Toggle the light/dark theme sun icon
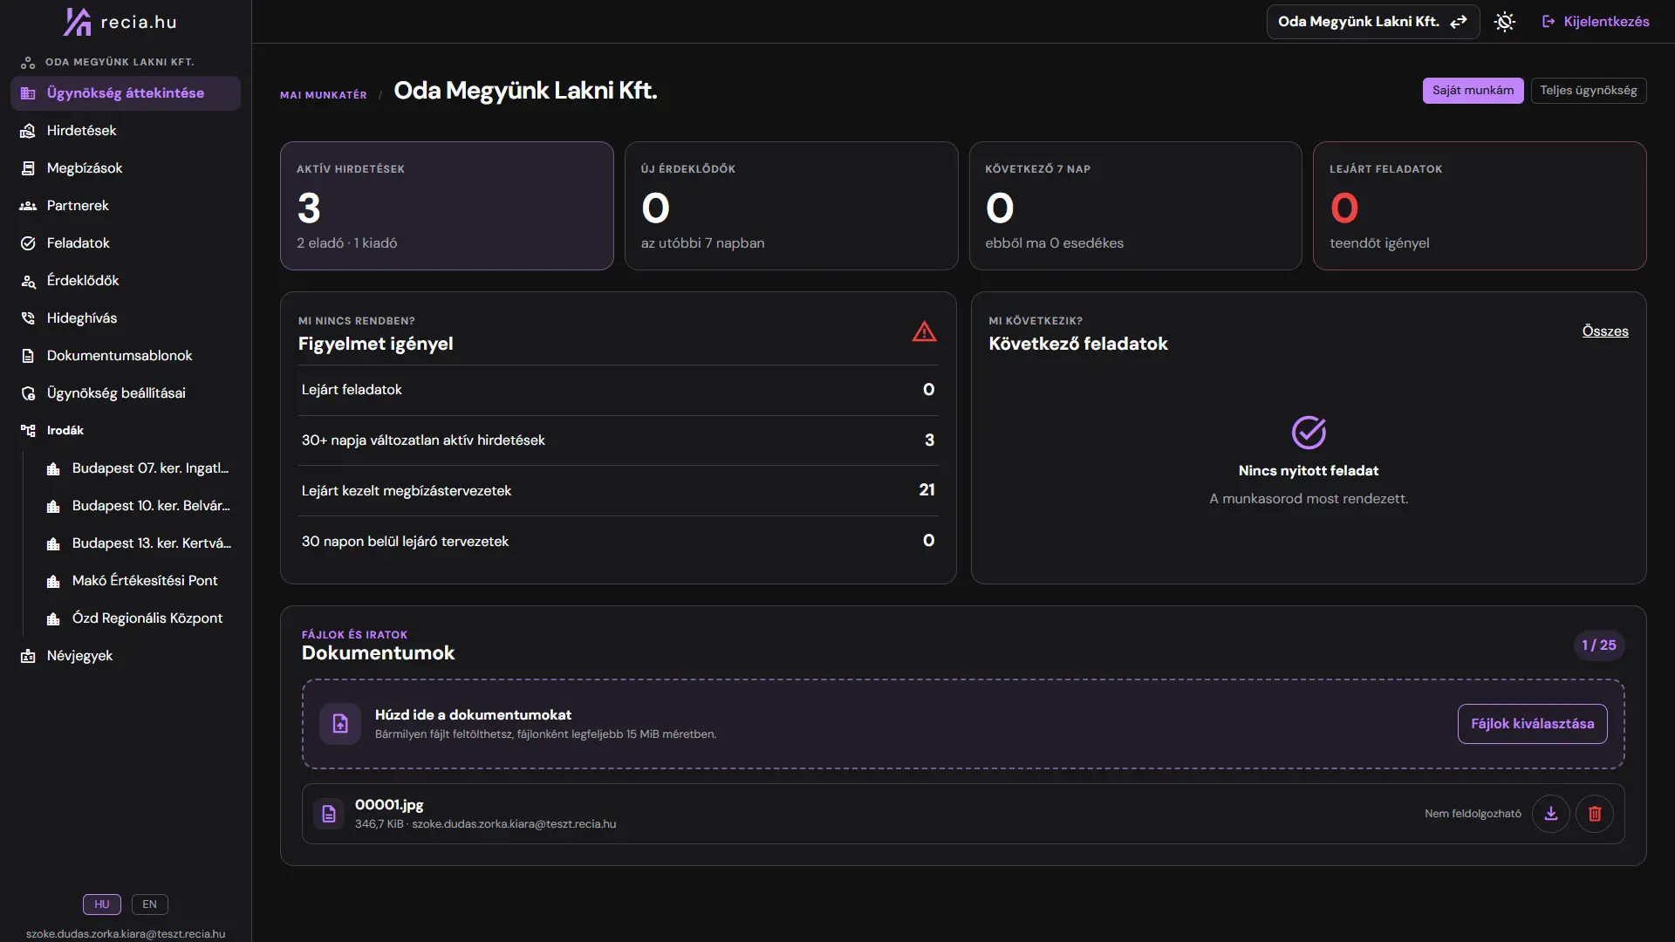1675x942 pixels. [1504, 22]
